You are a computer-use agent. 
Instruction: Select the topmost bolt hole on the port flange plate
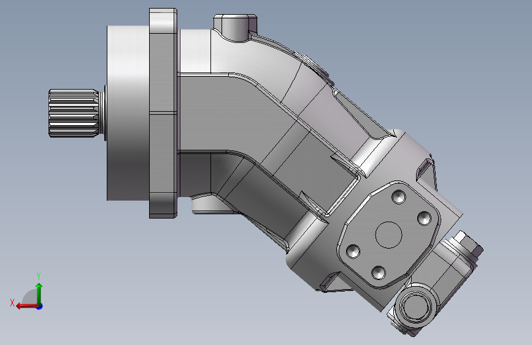point(399,196)
